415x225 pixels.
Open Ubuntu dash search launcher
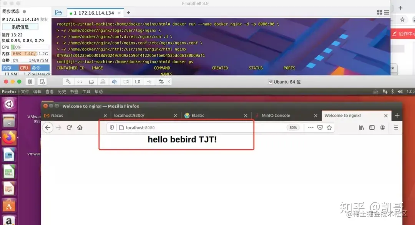9,104
